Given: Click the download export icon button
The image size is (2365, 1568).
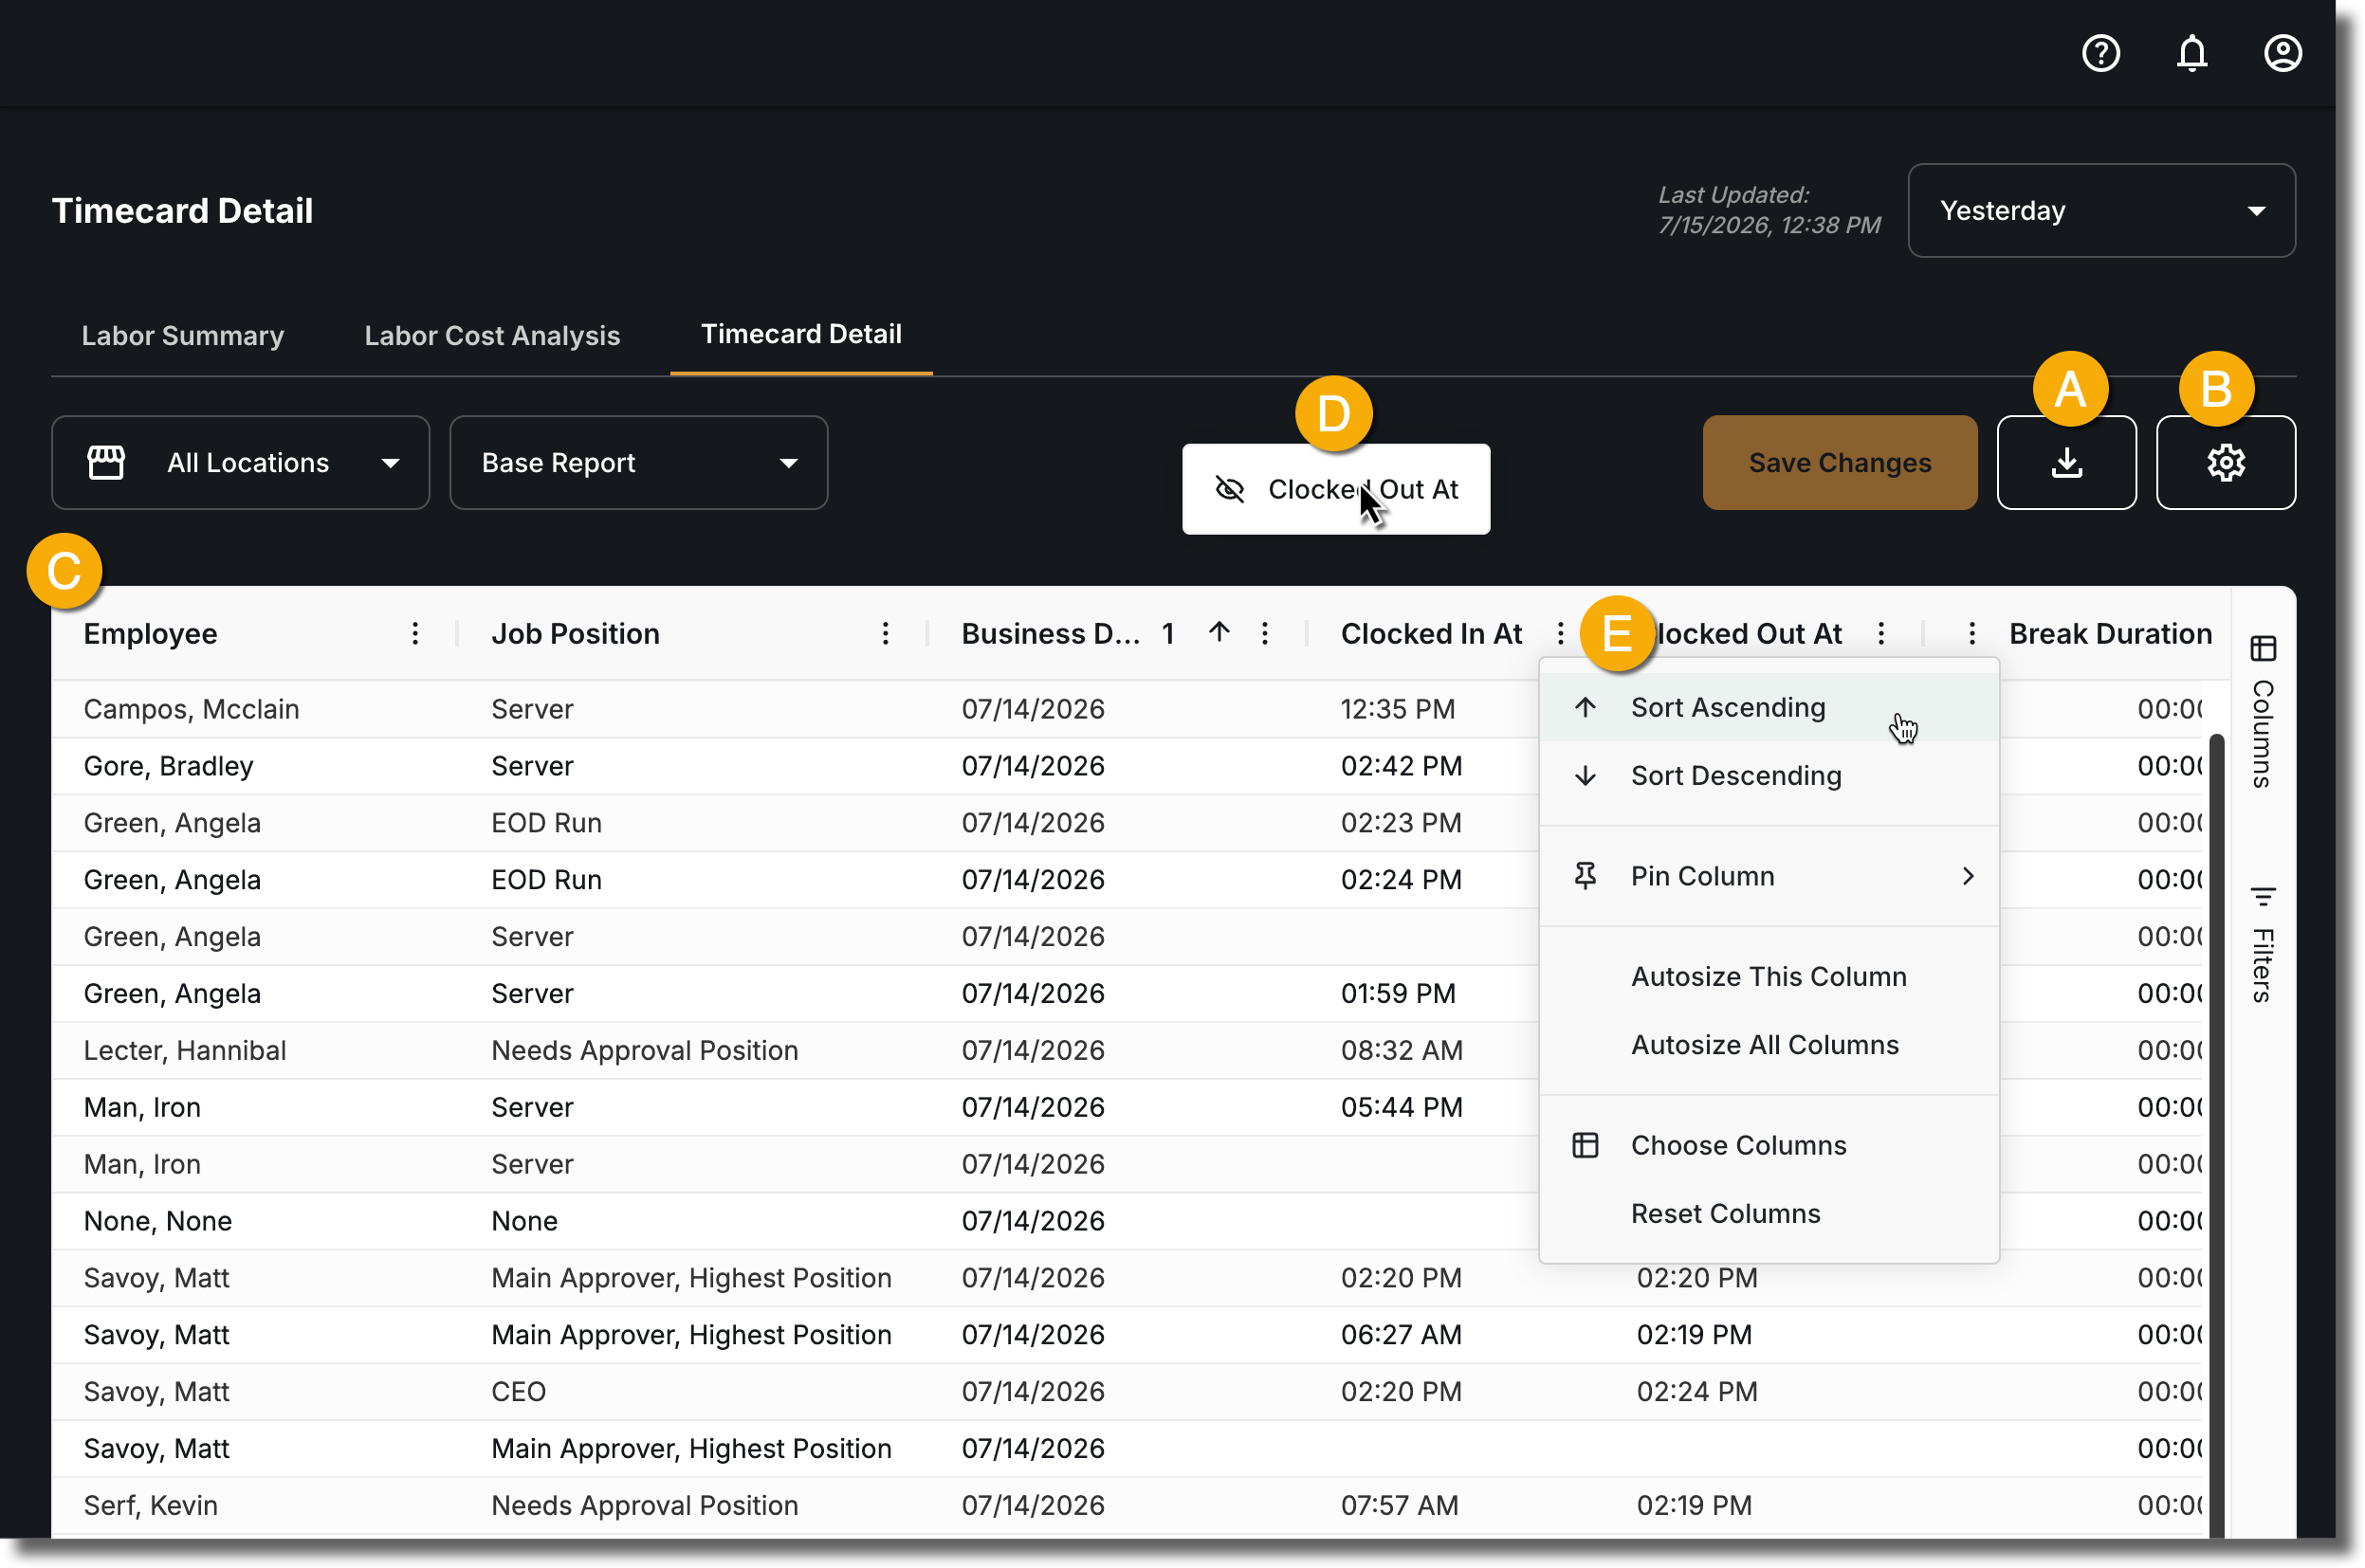Looking at the screenshot, I should tap(2066, 462).
